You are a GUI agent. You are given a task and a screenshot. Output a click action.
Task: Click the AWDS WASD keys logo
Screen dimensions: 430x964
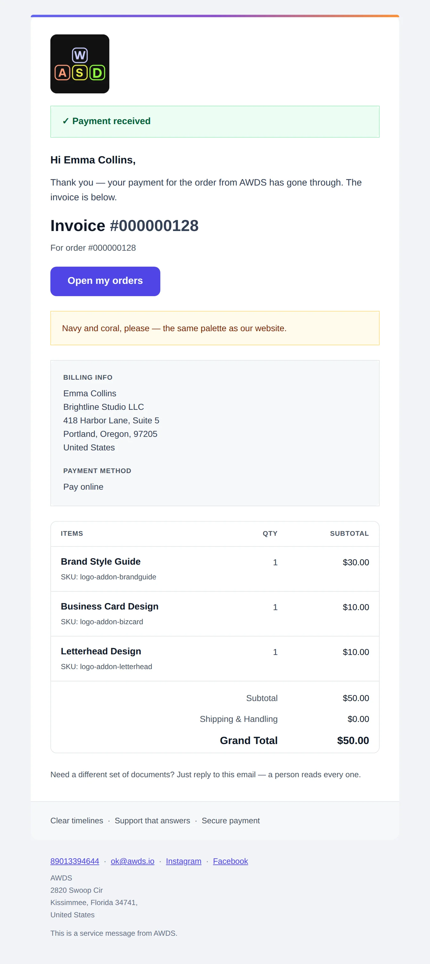tap(80, 64)
